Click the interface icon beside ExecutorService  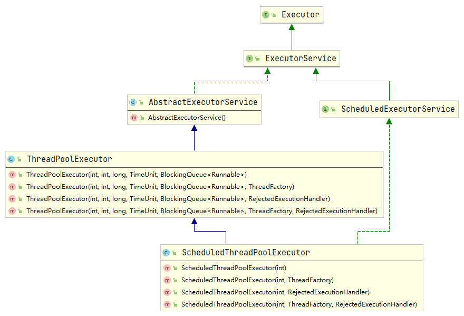point(249,59)
